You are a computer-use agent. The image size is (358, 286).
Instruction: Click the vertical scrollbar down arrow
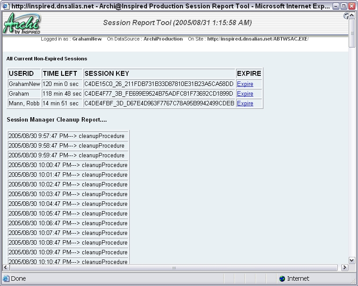coord(351,260)
